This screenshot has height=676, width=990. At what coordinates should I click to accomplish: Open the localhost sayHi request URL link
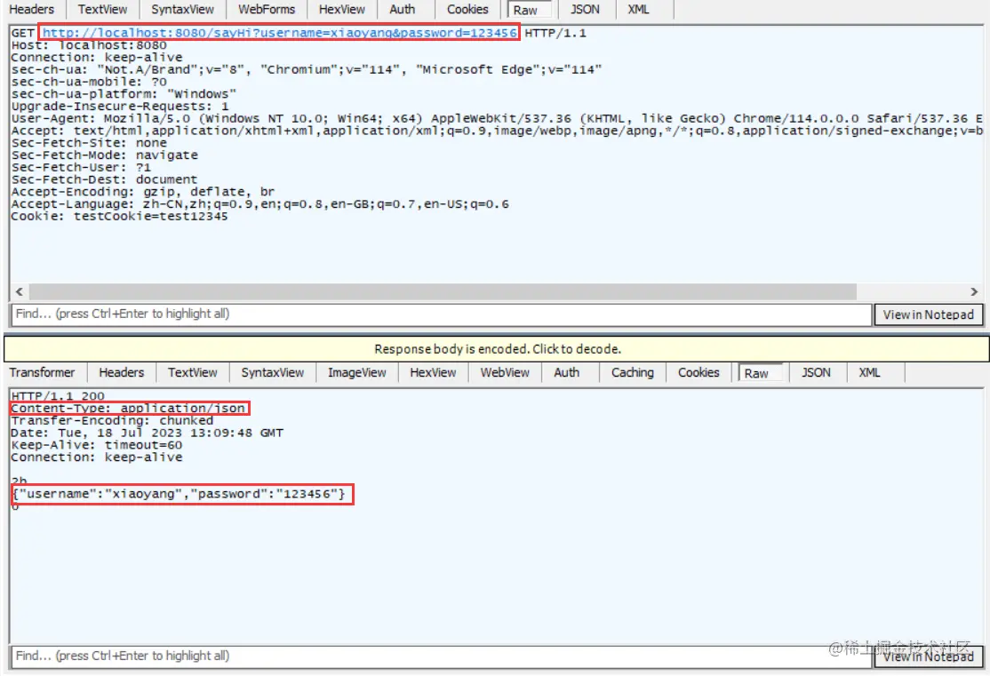click(279, 33)
